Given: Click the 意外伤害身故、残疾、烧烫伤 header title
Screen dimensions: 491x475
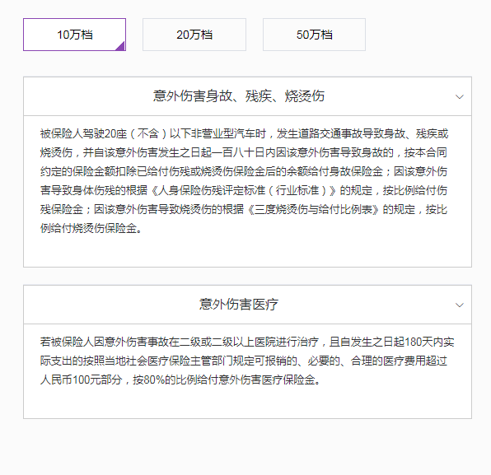Looking at the screenshot, I should coord(239,96).
